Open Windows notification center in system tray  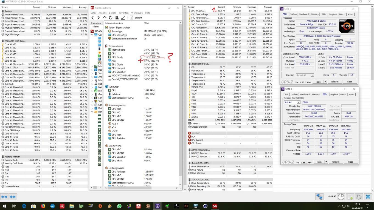tap(368, 206)
